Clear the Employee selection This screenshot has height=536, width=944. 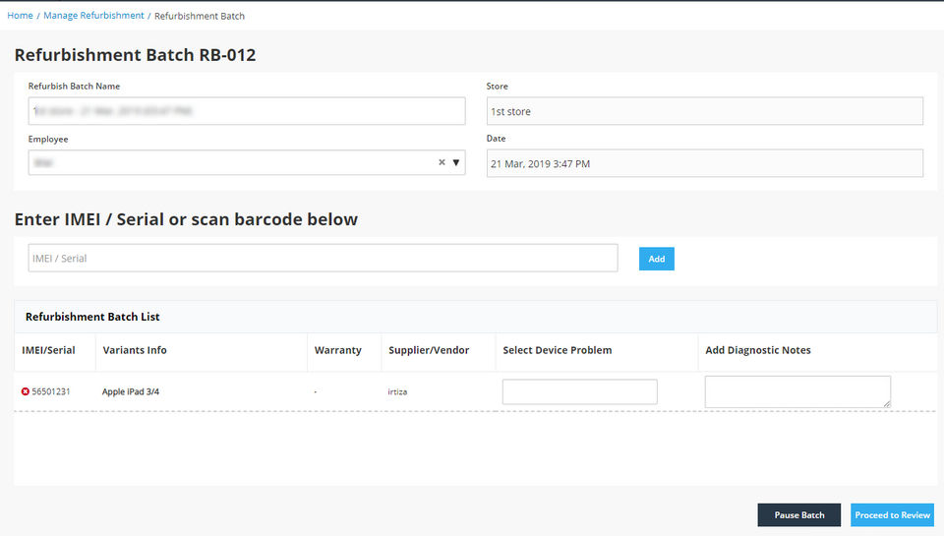pos(442,162)
